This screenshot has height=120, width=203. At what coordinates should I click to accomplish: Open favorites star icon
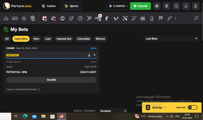coord(24,18)
